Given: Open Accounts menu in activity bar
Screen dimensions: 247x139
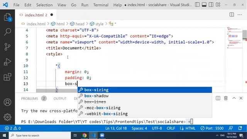Looking at the screenshot, I should 7,102.
